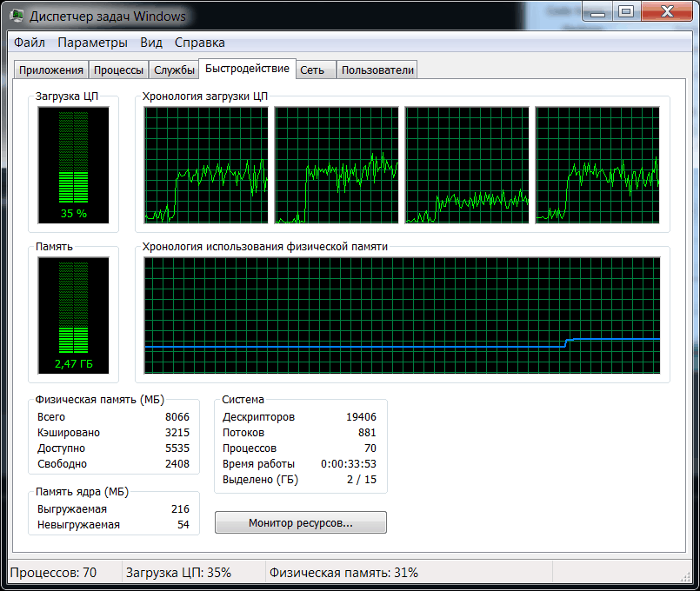Viewport: 700px width, 591px height.
Task: Click the Выгружаемая value 216
Action: (180, 509)
